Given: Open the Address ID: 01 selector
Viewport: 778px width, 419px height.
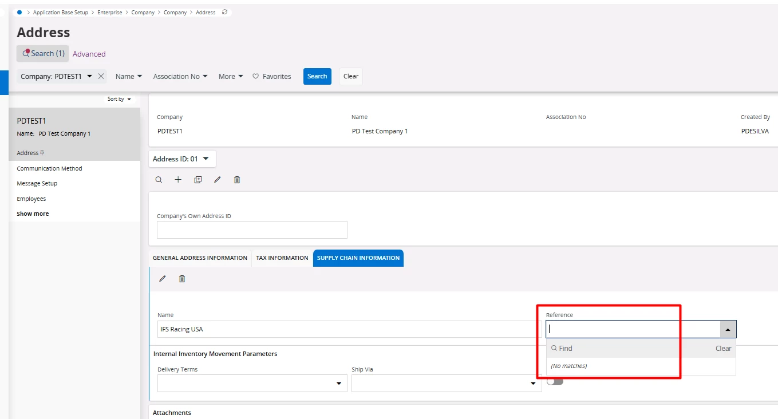Looking at the screenshot, I should click(182, 159).
